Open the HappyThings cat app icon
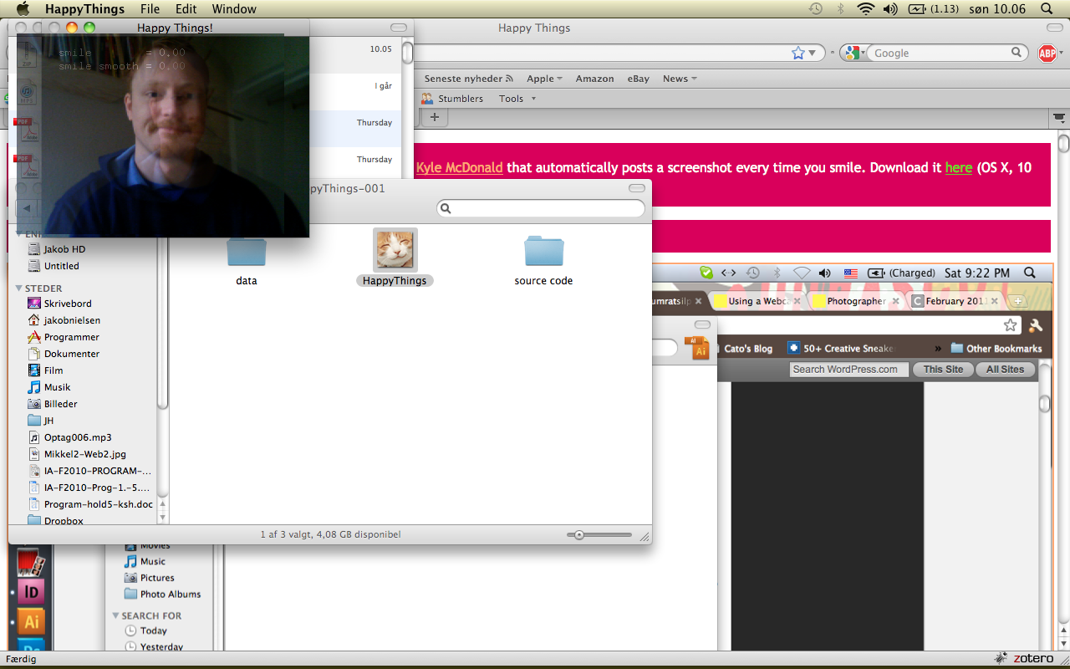The image size is (1070, 669). coord(395,250)
